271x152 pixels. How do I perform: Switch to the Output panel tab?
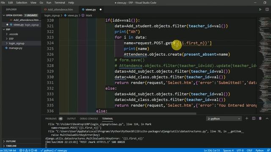coord(72,119)
